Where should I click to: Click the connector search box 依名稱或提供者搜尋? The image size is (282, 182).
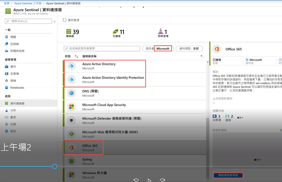pos(102,48)
